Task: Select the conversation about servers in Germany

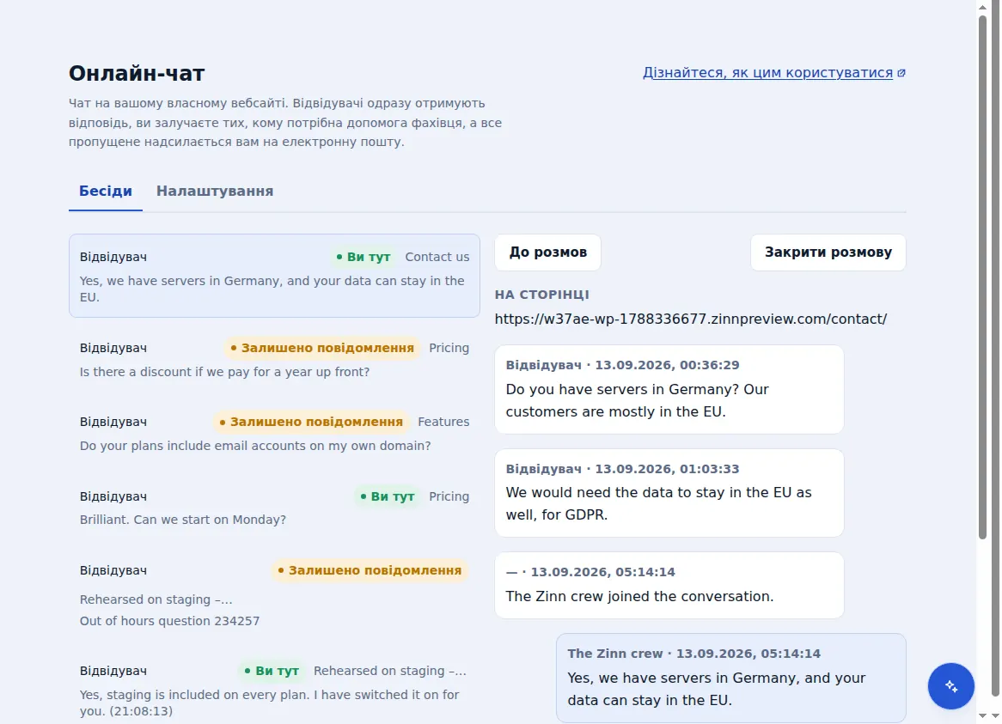Action: point(274,276)
